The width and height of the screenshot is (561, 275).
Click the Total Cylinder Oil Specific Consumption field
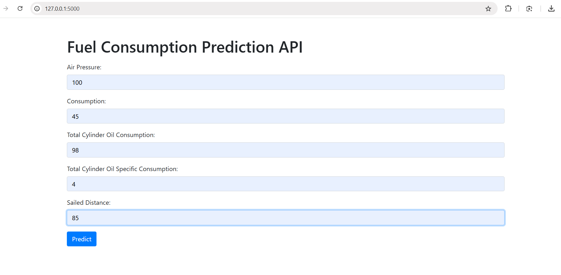coord(285,184)
